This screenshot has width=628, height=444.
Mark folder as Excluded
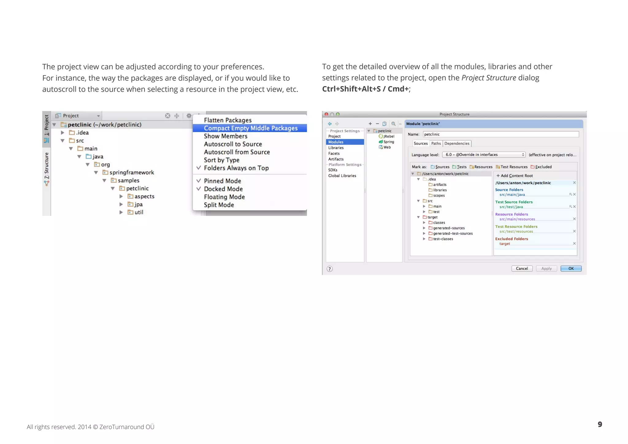[541, 167]
